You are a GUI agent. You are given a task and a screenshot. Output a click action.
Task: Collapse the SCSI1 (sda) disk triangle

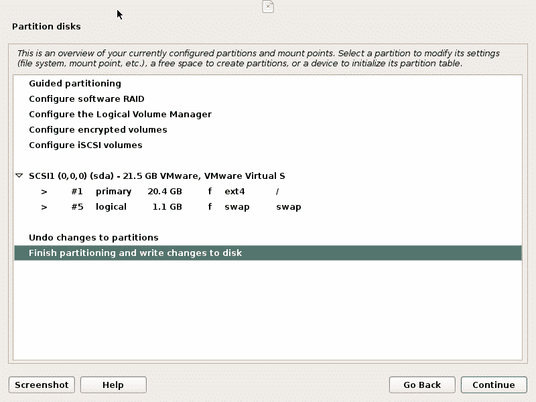19,176
